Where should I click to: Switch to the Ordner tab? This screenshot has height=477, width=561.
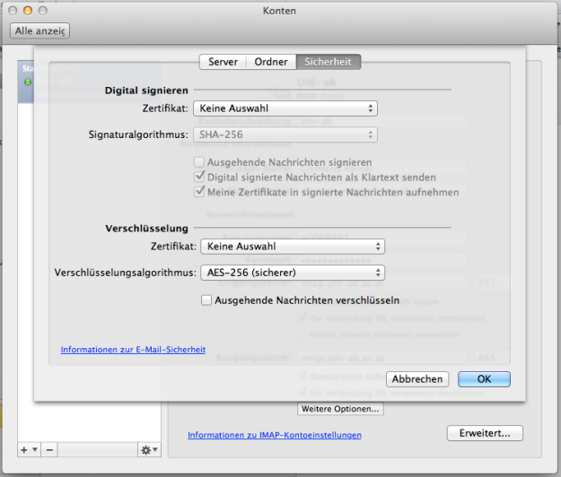point(271,62)
